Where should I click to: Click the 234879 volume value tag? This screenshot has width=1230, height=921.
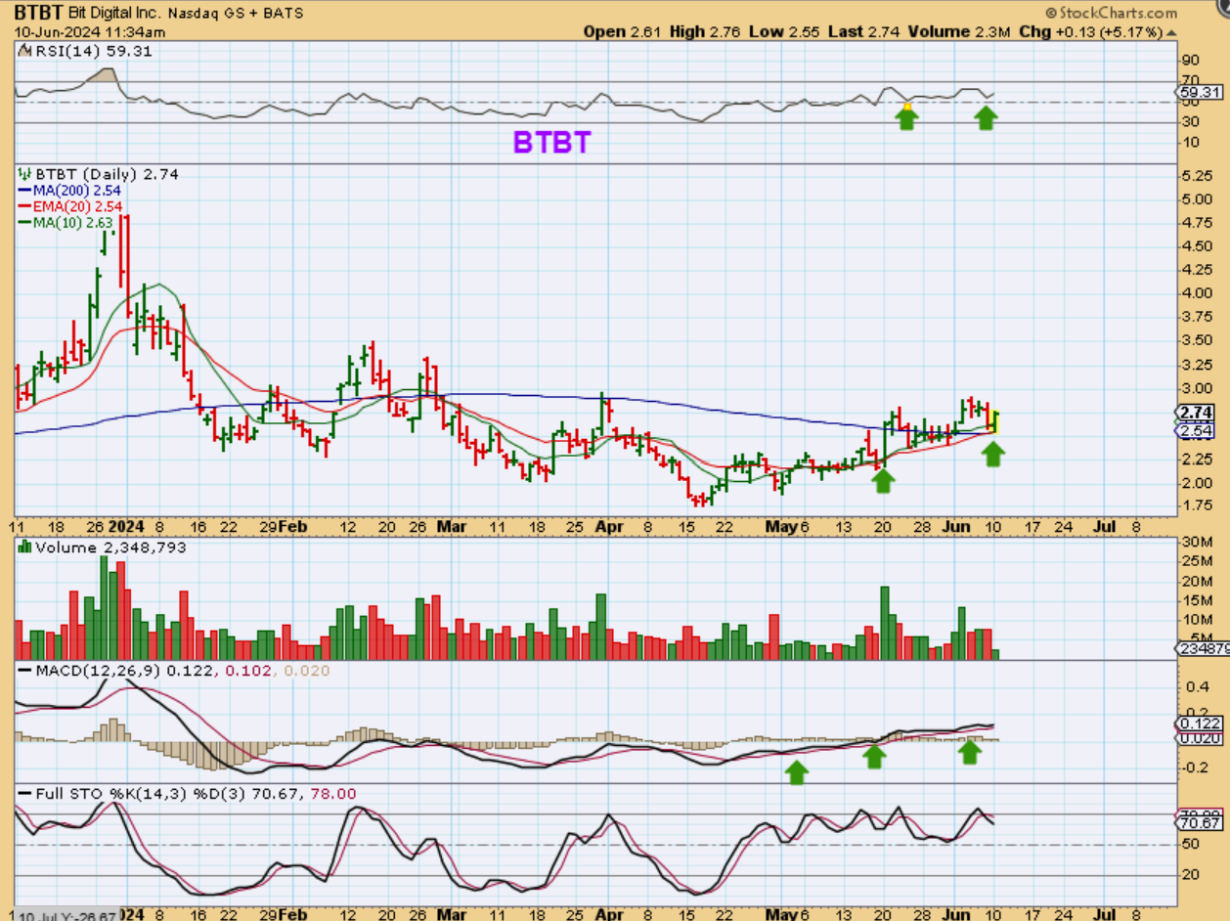1203,649
